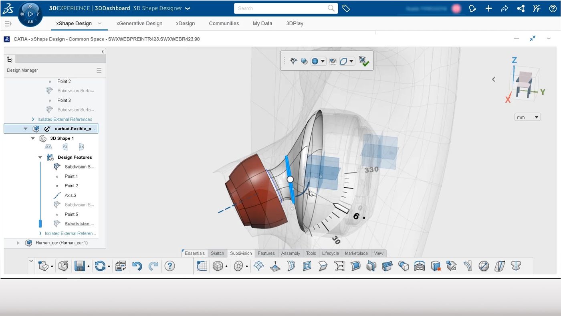Click the Undo icon in bottom toolbar
This screenshot has width=561, height=316.
tap(137, 265)
